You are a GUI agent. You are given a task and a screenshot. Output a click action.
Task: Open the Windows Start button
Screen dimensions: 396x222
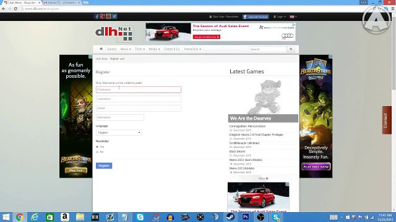6,217
